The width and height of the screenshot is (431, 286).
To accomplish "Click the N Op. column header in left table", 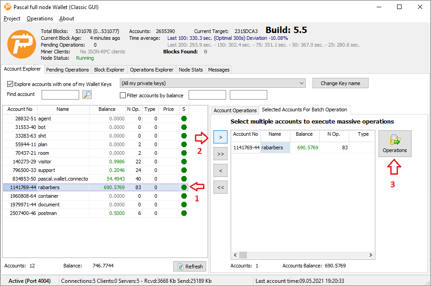I will click(133, 109).
